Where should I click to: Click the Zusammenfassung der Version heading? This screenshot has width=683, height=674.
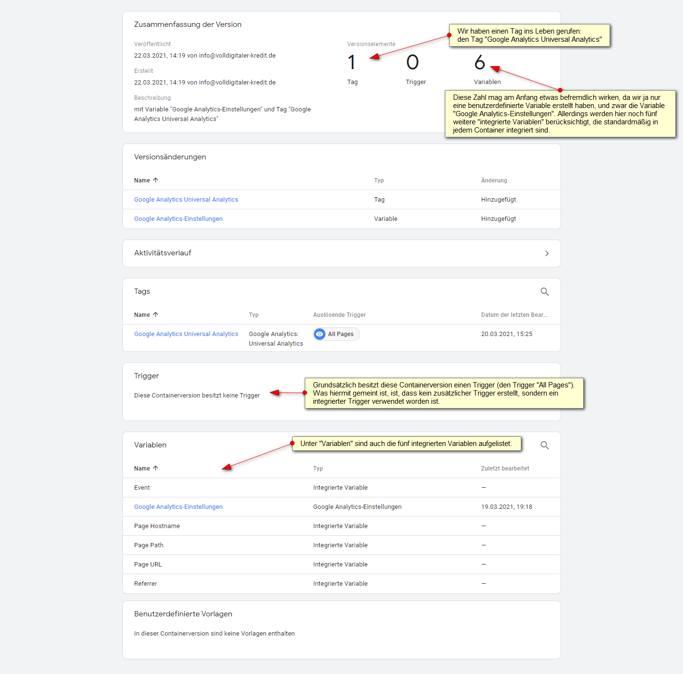[x=188, y=24]
